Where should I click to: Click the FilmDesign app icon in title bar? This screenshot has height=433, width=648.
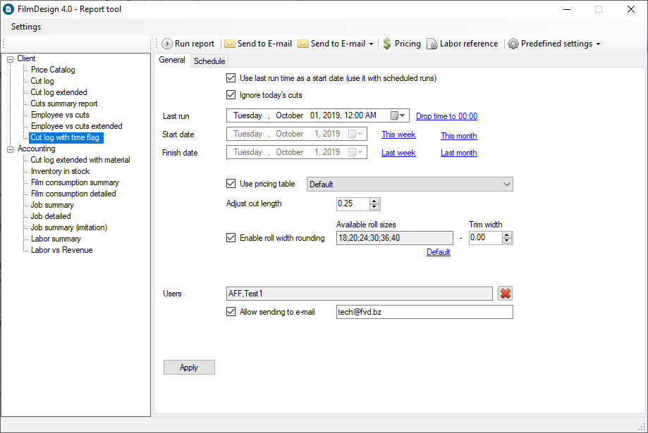[8, 9]
